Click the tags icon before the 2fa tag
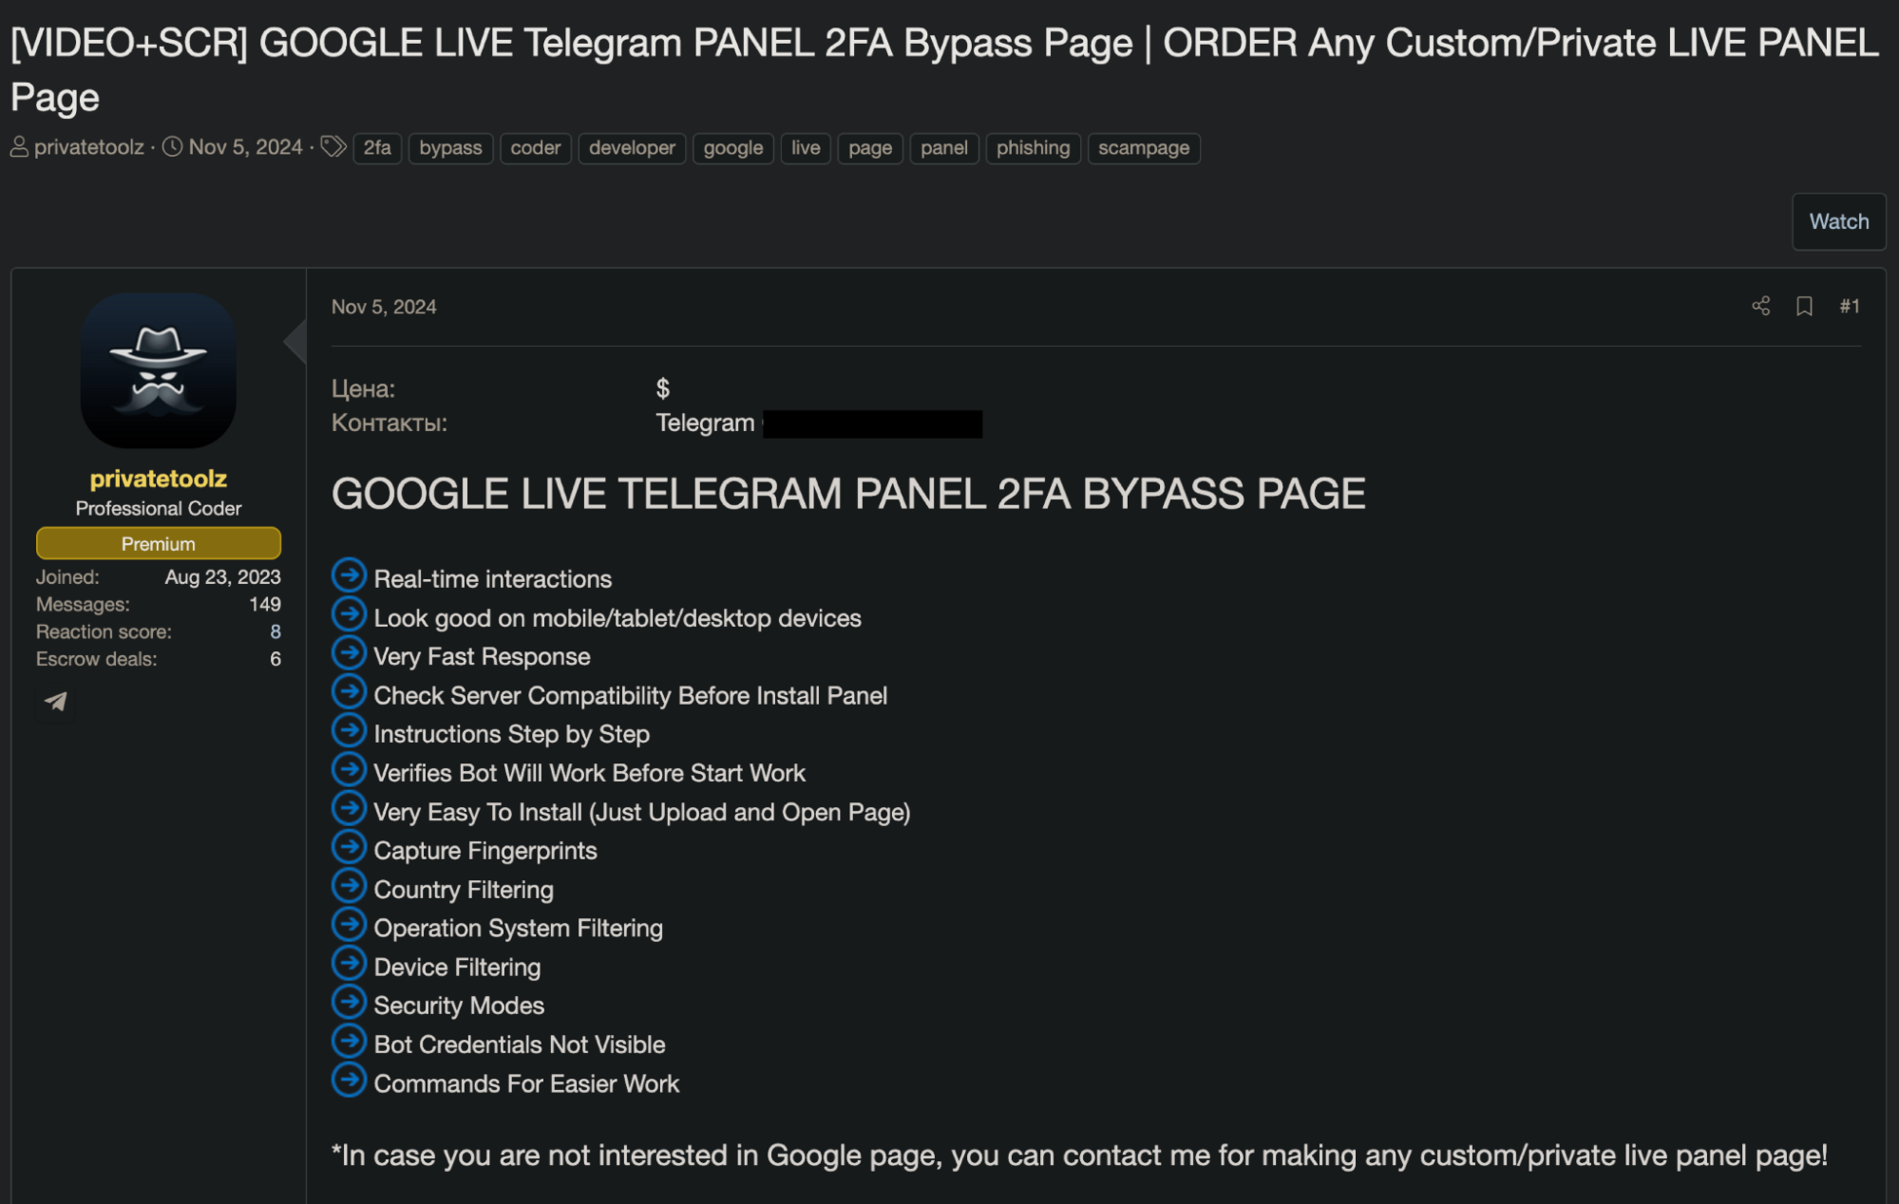 click(332, 147)
